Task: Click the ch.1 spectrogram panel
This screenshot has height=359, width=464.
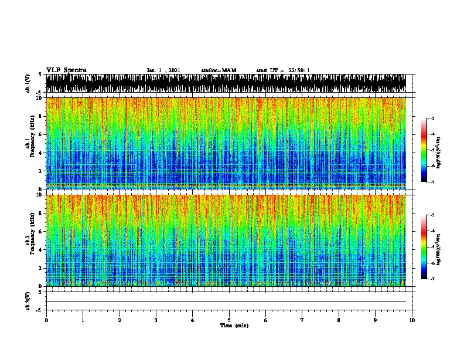Action: 226,143
